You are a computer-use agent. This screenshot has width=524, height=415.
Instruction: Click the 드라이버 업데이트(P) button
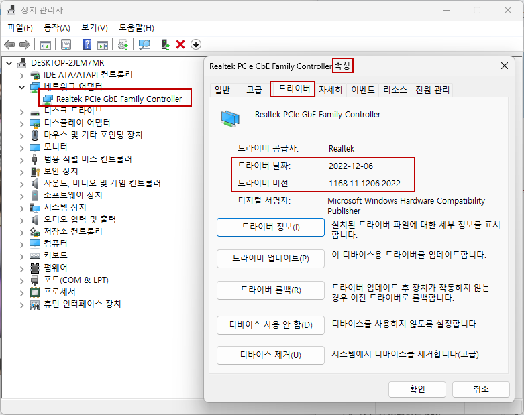coord(270,258)
